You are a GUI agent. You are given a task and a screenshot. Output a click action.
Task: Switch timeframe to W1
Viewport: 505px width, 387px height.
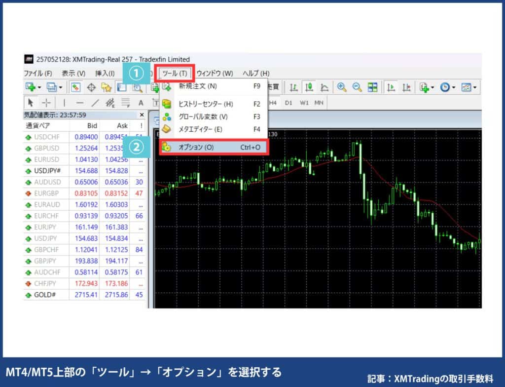click(304, 103)
